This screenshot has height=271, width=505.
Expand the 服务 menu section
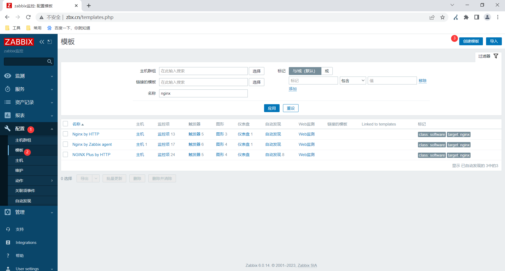click(x=29, y=89)
